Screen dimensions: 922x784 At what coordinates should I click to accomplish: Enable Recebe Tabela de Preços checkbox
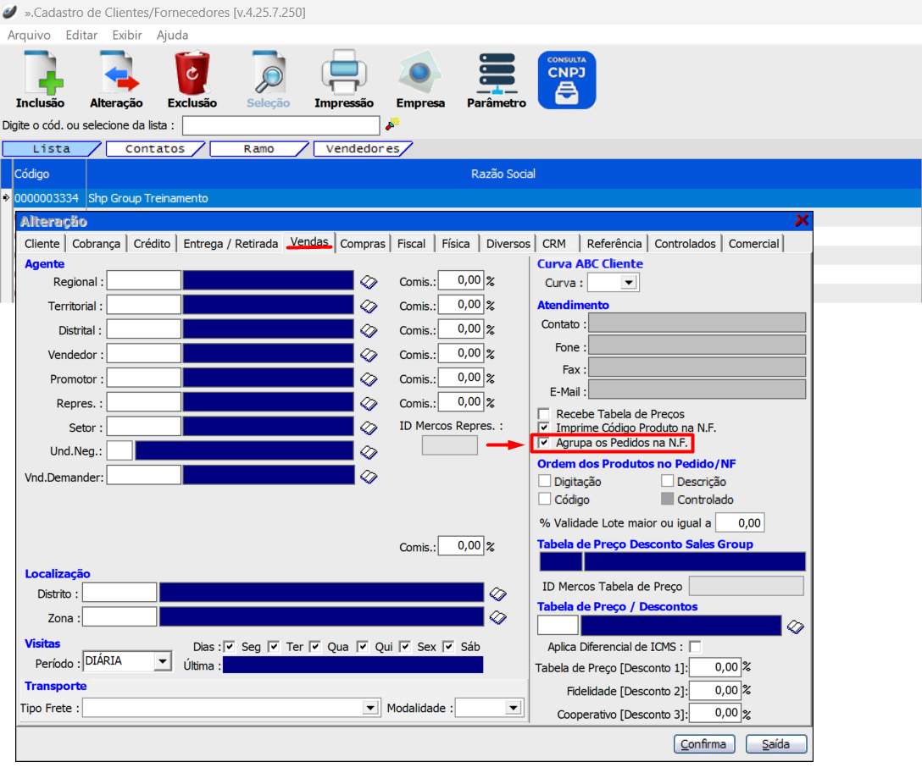coord(544,414)
